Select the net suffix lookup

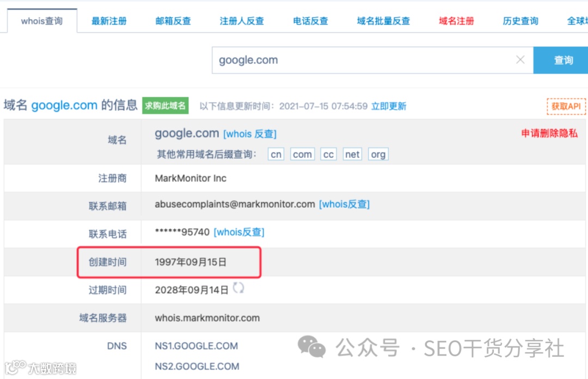tap(352, 154)
